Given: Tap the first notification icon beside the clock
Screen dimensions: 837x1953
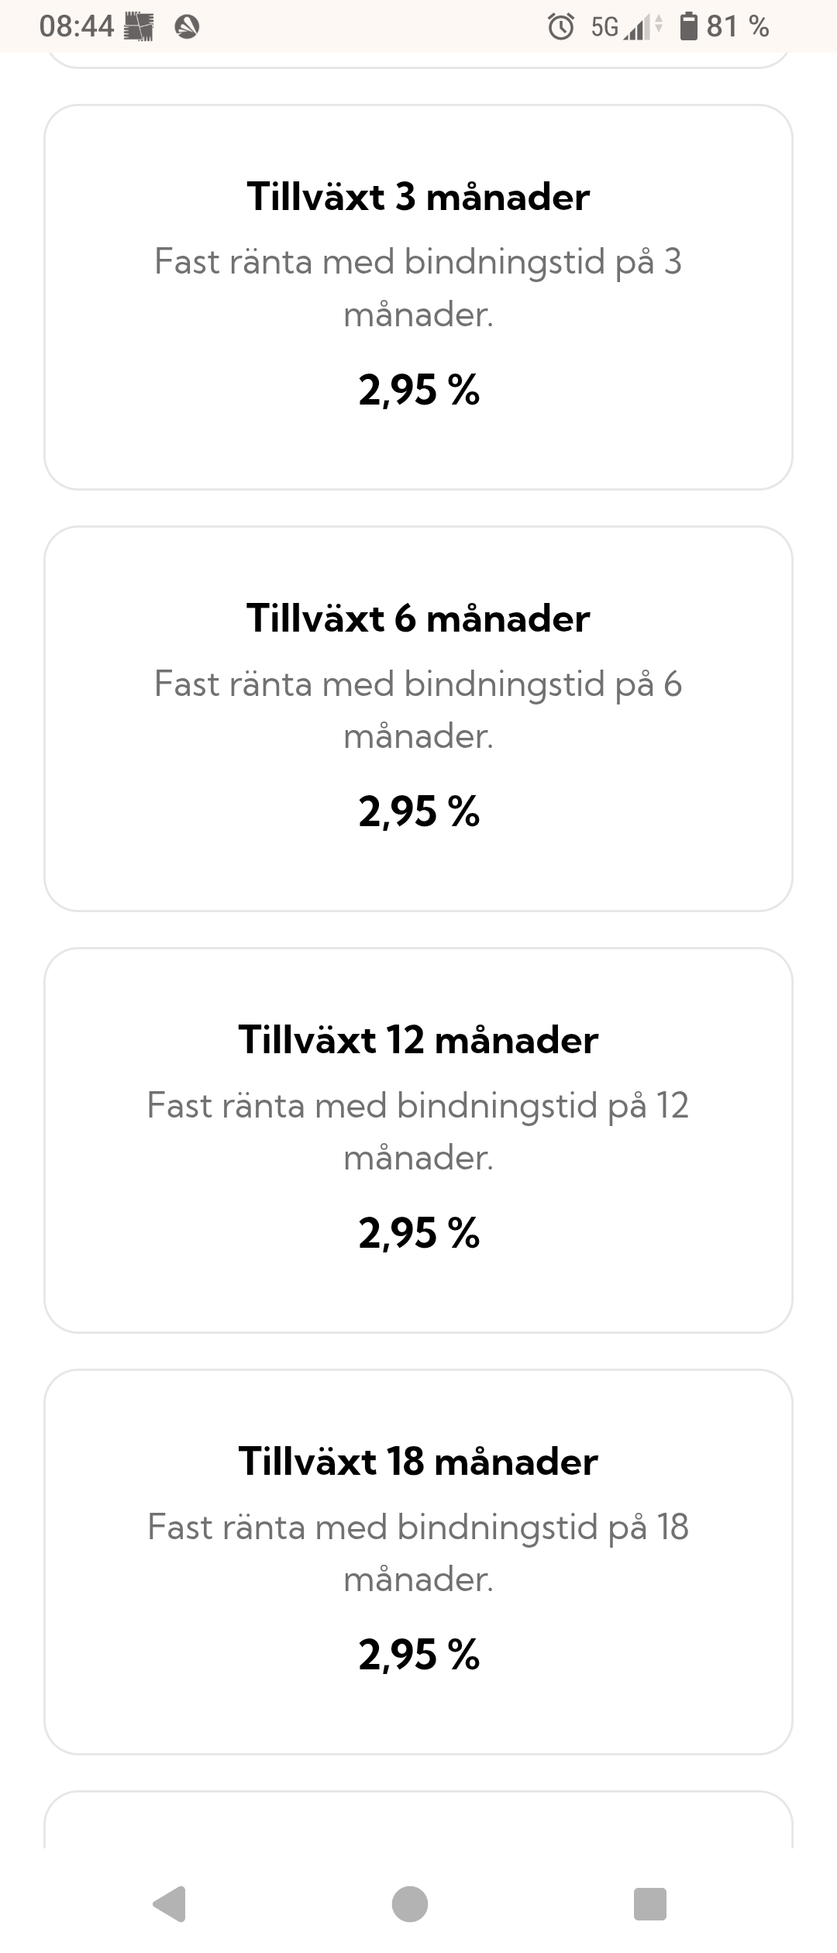Looking at the screenshot, I should [x=139, y=27].
